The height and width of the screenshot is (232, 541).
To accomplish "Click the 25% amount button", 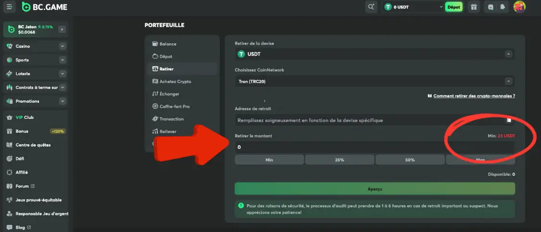I will pos(339,160).
